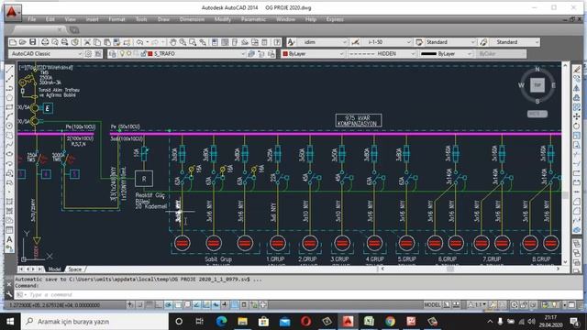
Task: Open the Format menu
Action: tap(116, 19)
